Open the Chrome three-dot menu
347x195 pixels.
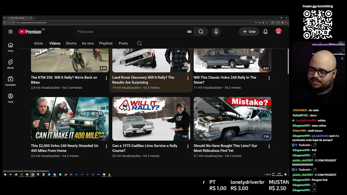pyautogui.click(x=287, y=22)
